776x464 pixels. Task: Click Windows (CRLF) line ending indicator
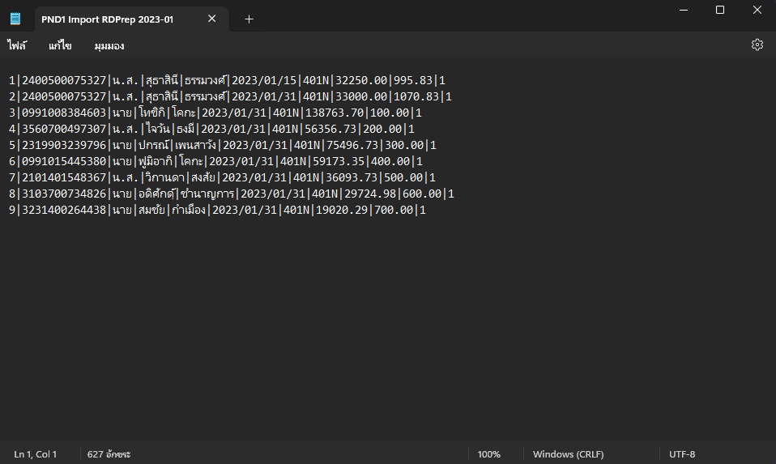point(568,454)
